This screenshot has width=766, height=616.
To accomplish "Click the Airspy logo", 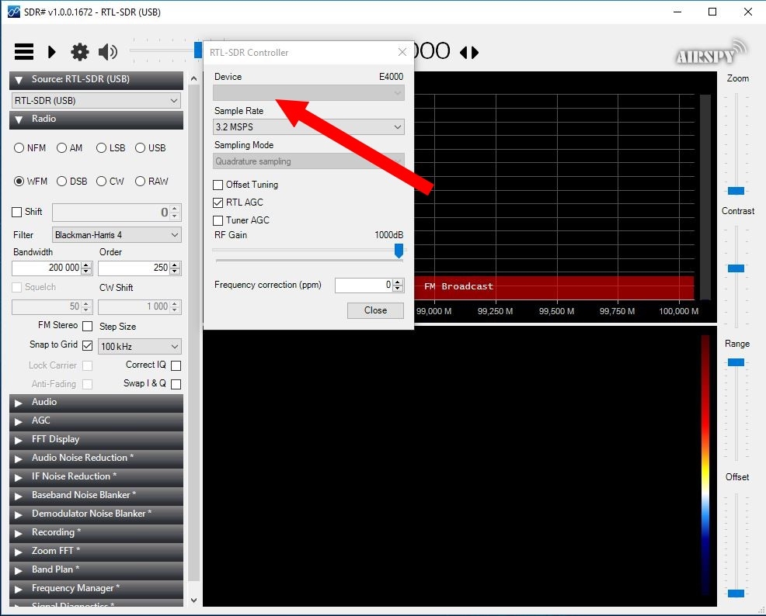I will [x=712, y=53].
